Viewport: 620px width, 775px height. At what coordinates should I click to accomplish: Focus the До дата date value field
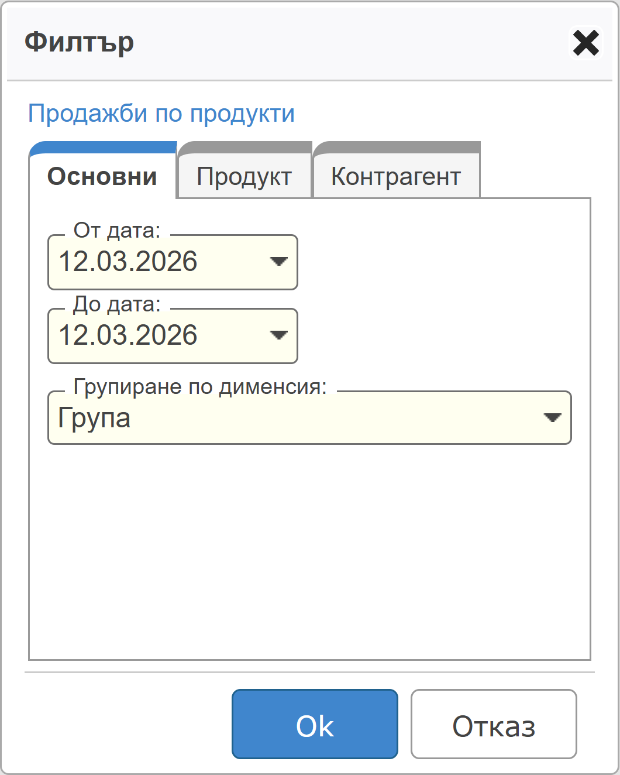point(152,335)
